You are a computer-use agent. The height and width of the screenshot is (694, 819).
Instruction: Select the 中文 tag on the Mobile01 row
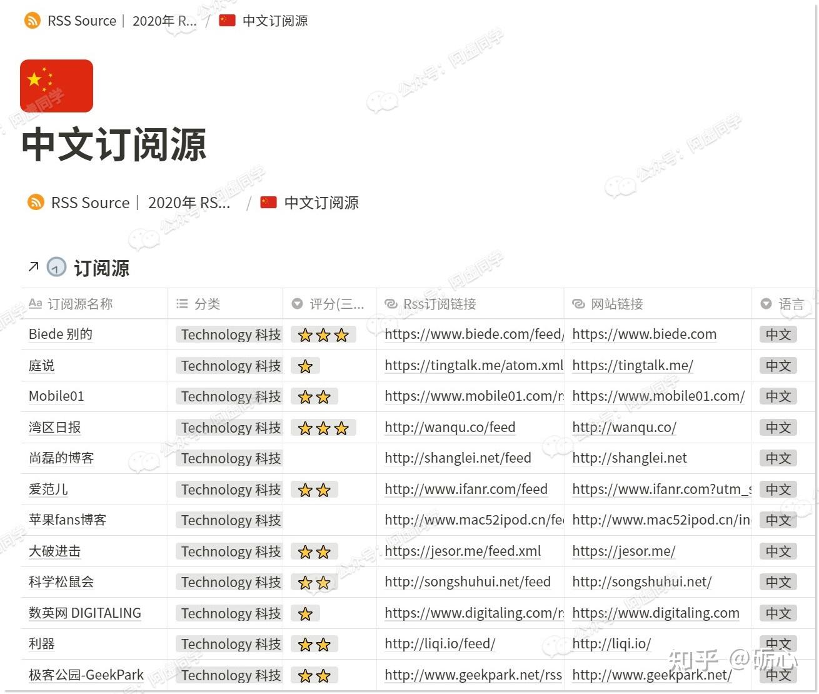tap(777, 396)
